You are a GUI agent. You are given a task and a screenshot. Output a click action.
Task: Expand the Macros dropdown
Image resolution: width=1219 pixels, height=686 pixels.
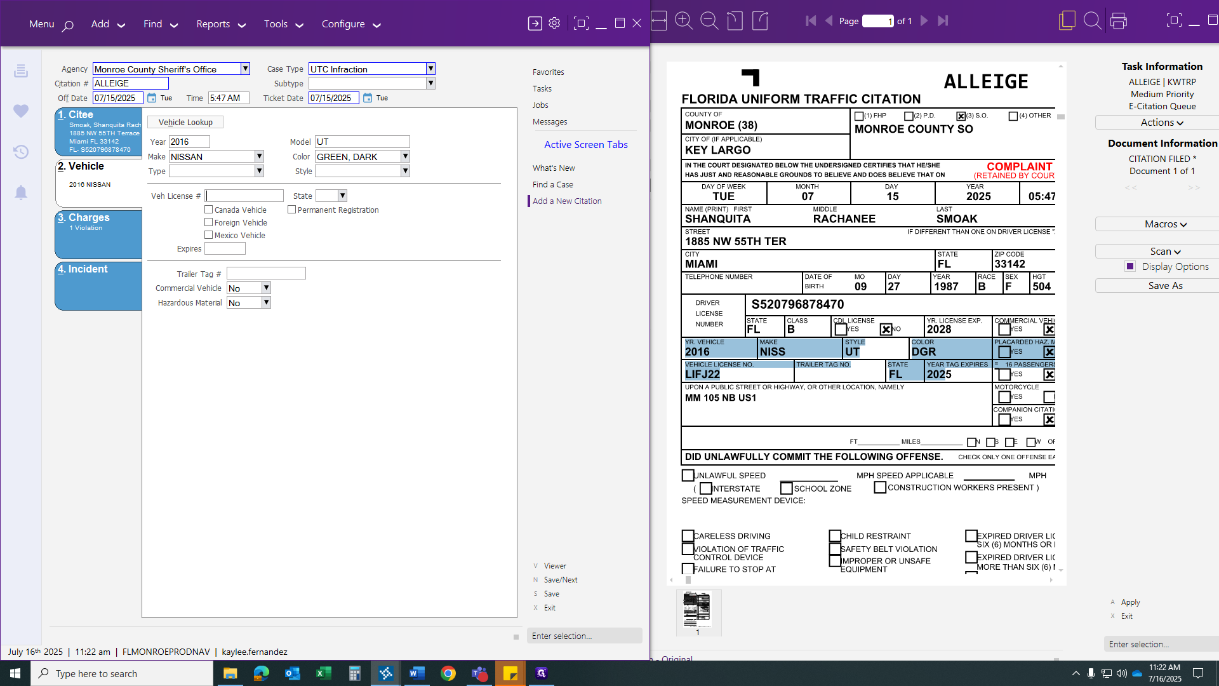click(1164, 224)
